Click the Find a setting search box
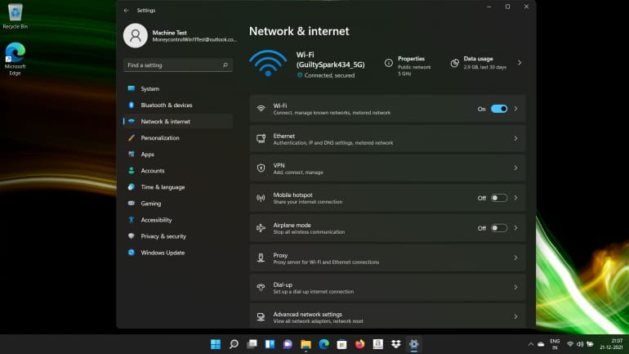 (172, 65)
